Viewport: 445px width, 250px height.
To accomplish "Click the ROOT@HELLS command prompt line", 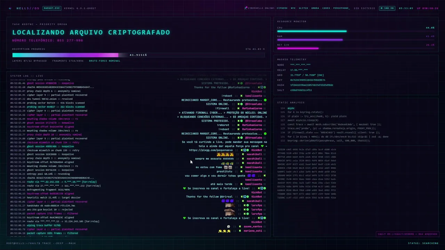I will 41,243.
